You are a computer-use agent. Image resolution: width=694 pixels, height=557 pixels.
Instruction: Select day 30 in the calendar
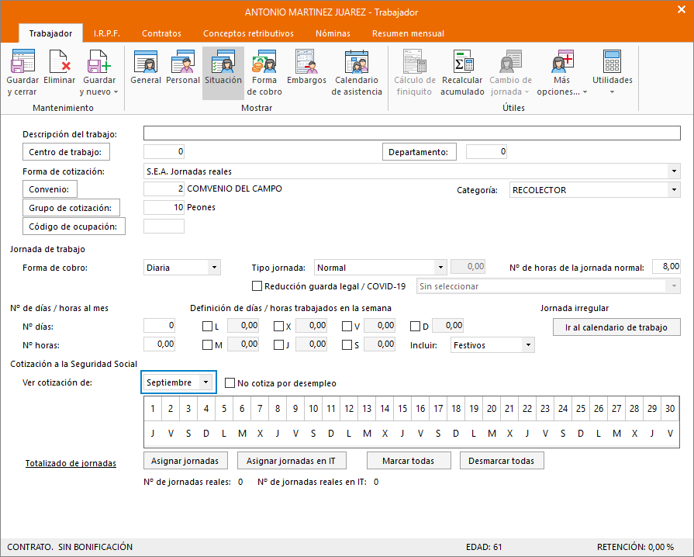point(670,408)
